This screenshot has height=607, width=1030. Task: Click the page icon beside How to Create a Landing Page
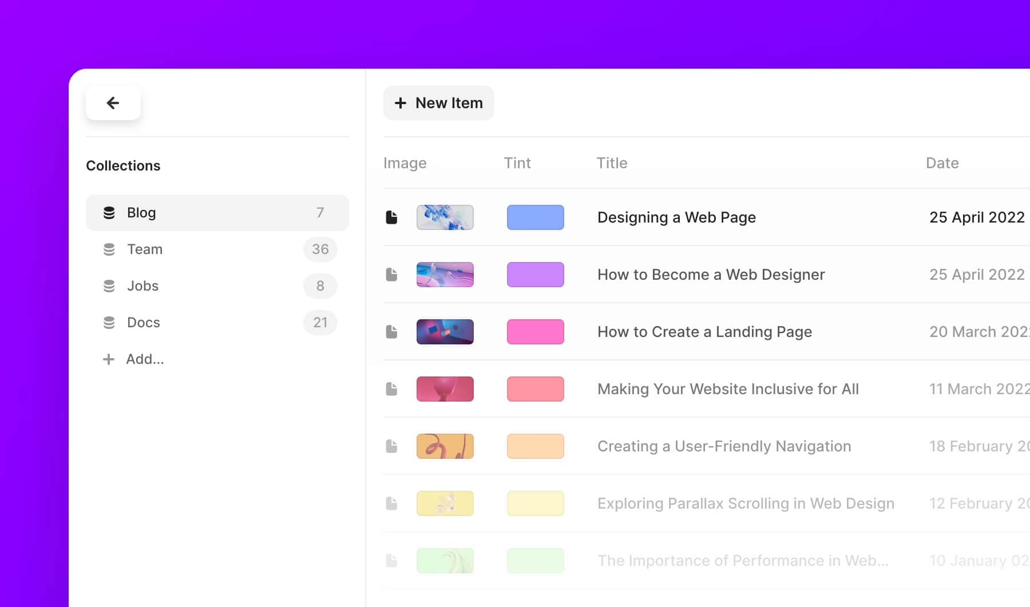pyautogui.click(x=392, y=332)
